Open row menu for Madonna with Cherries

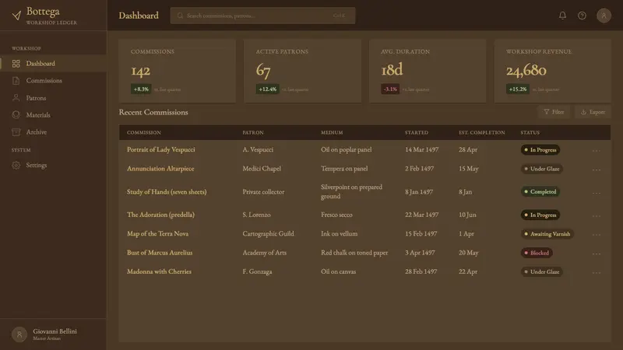coord(596,272)
